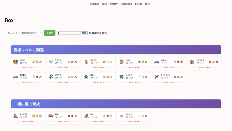232x131 pixels.
Task: Select the pink sprite on ラキトリ card
Action: pyautogui.click(x=121, y=116)
